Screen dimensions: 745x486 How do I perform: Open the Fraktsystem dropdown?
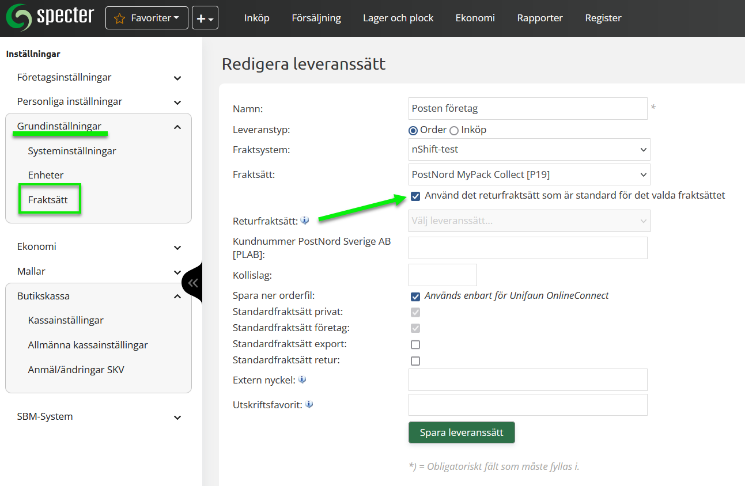[529, 150]
